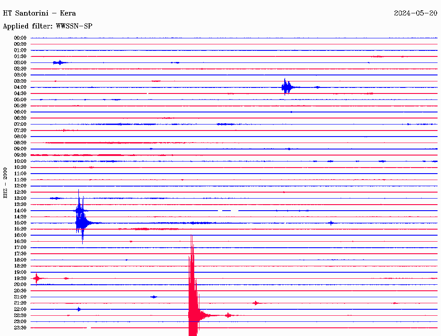
Task: Click the 15:00 time label
Action: click(20, 223)
